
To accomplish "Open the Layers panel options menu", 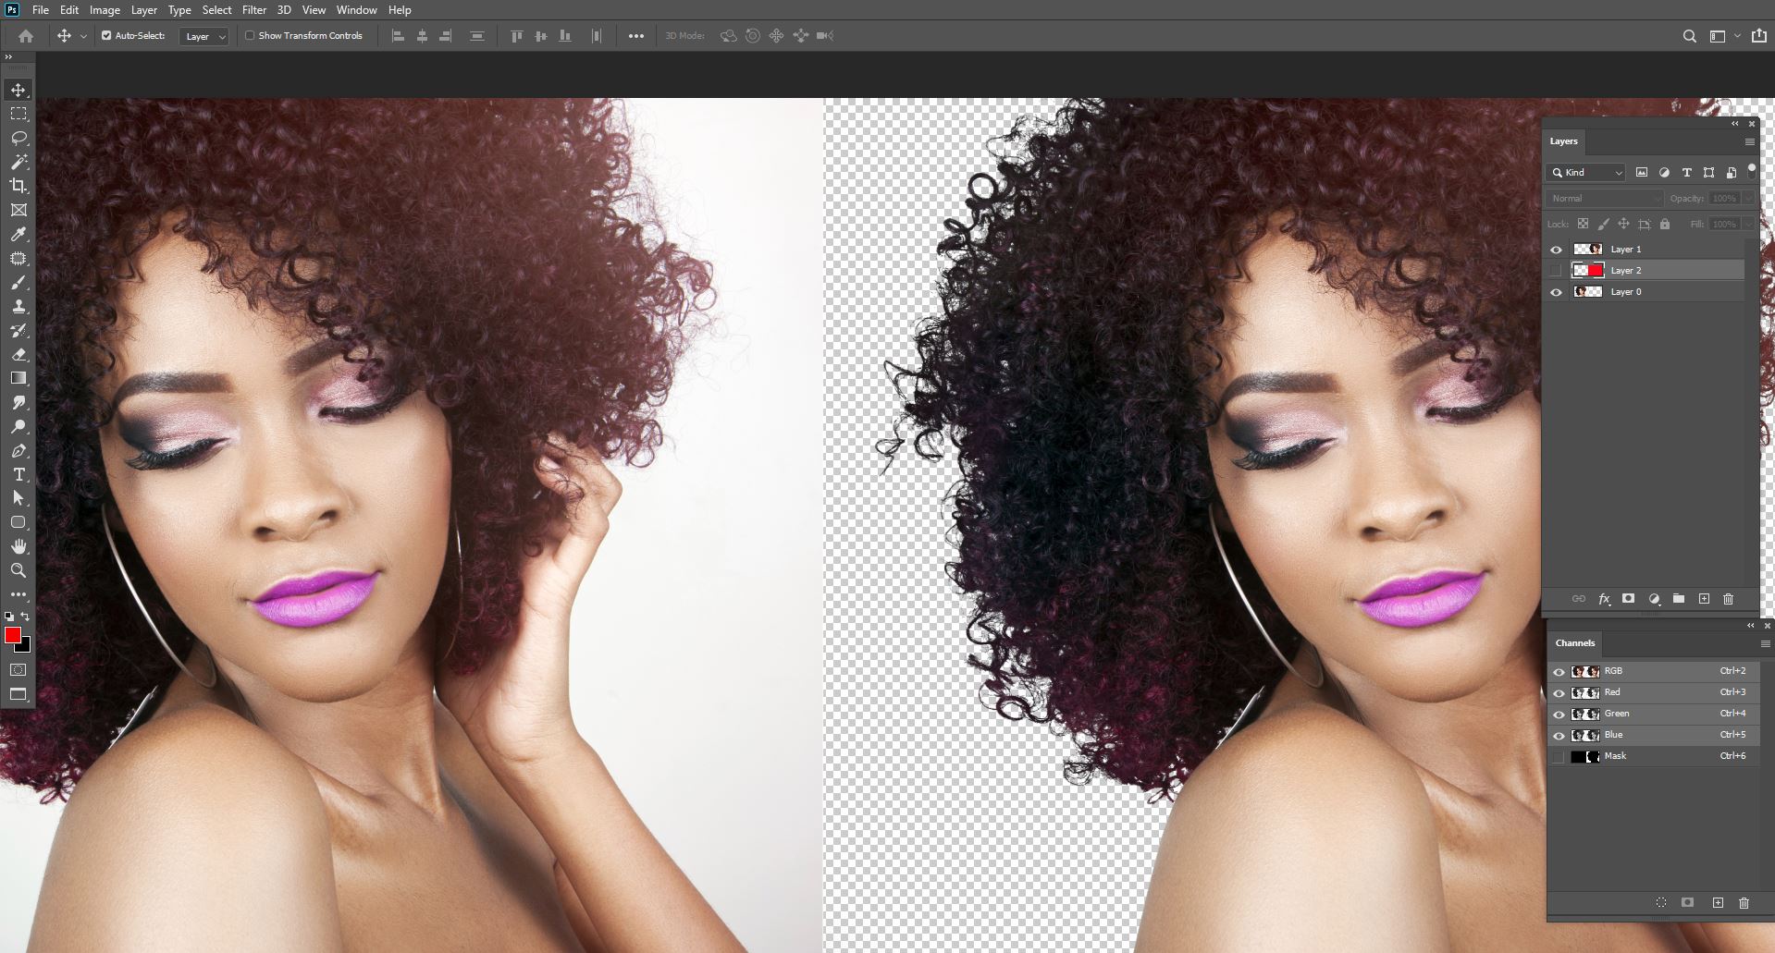I will pyautogui.click(x=1749, y=142).
